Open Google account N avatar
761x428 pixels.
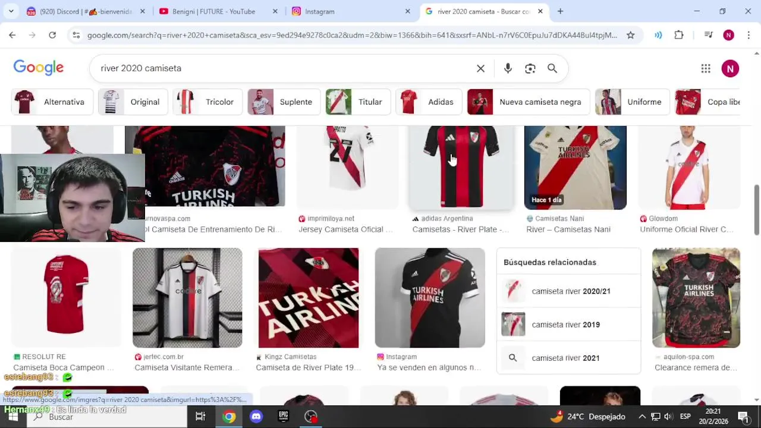[730, 68]
